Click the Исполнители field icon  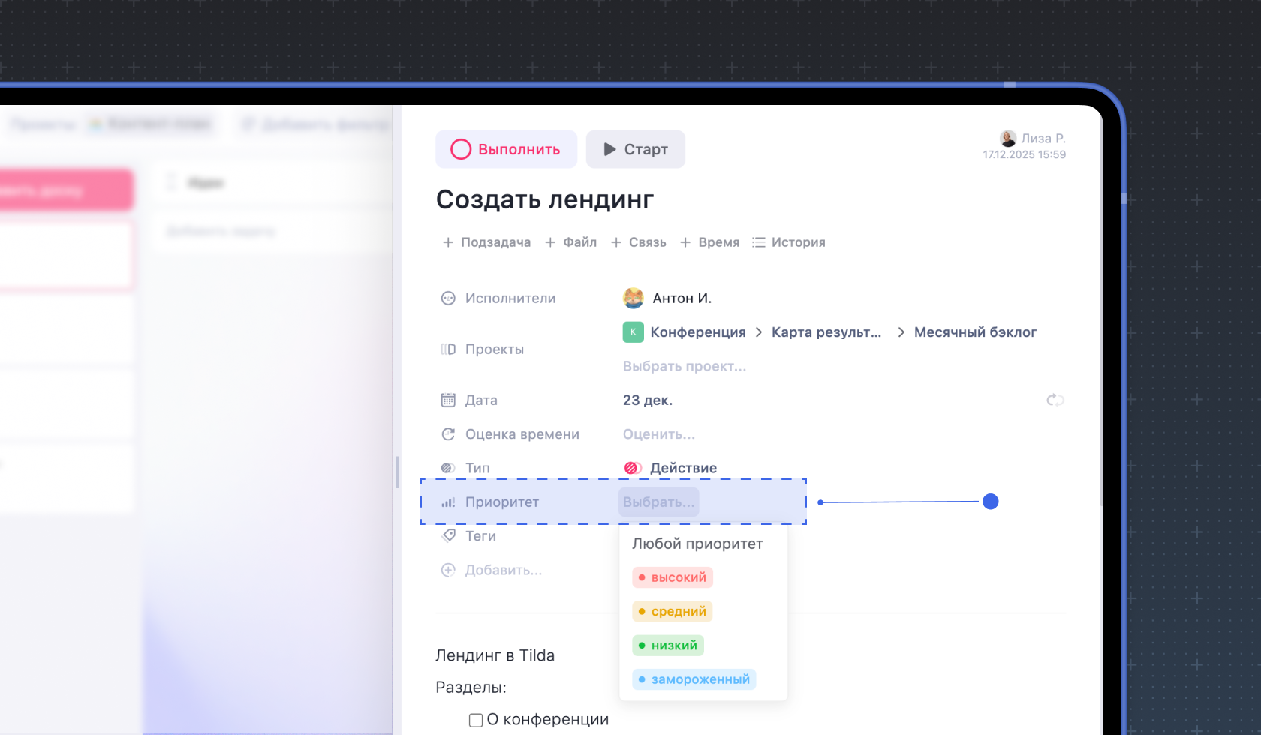tap(448, 298)
